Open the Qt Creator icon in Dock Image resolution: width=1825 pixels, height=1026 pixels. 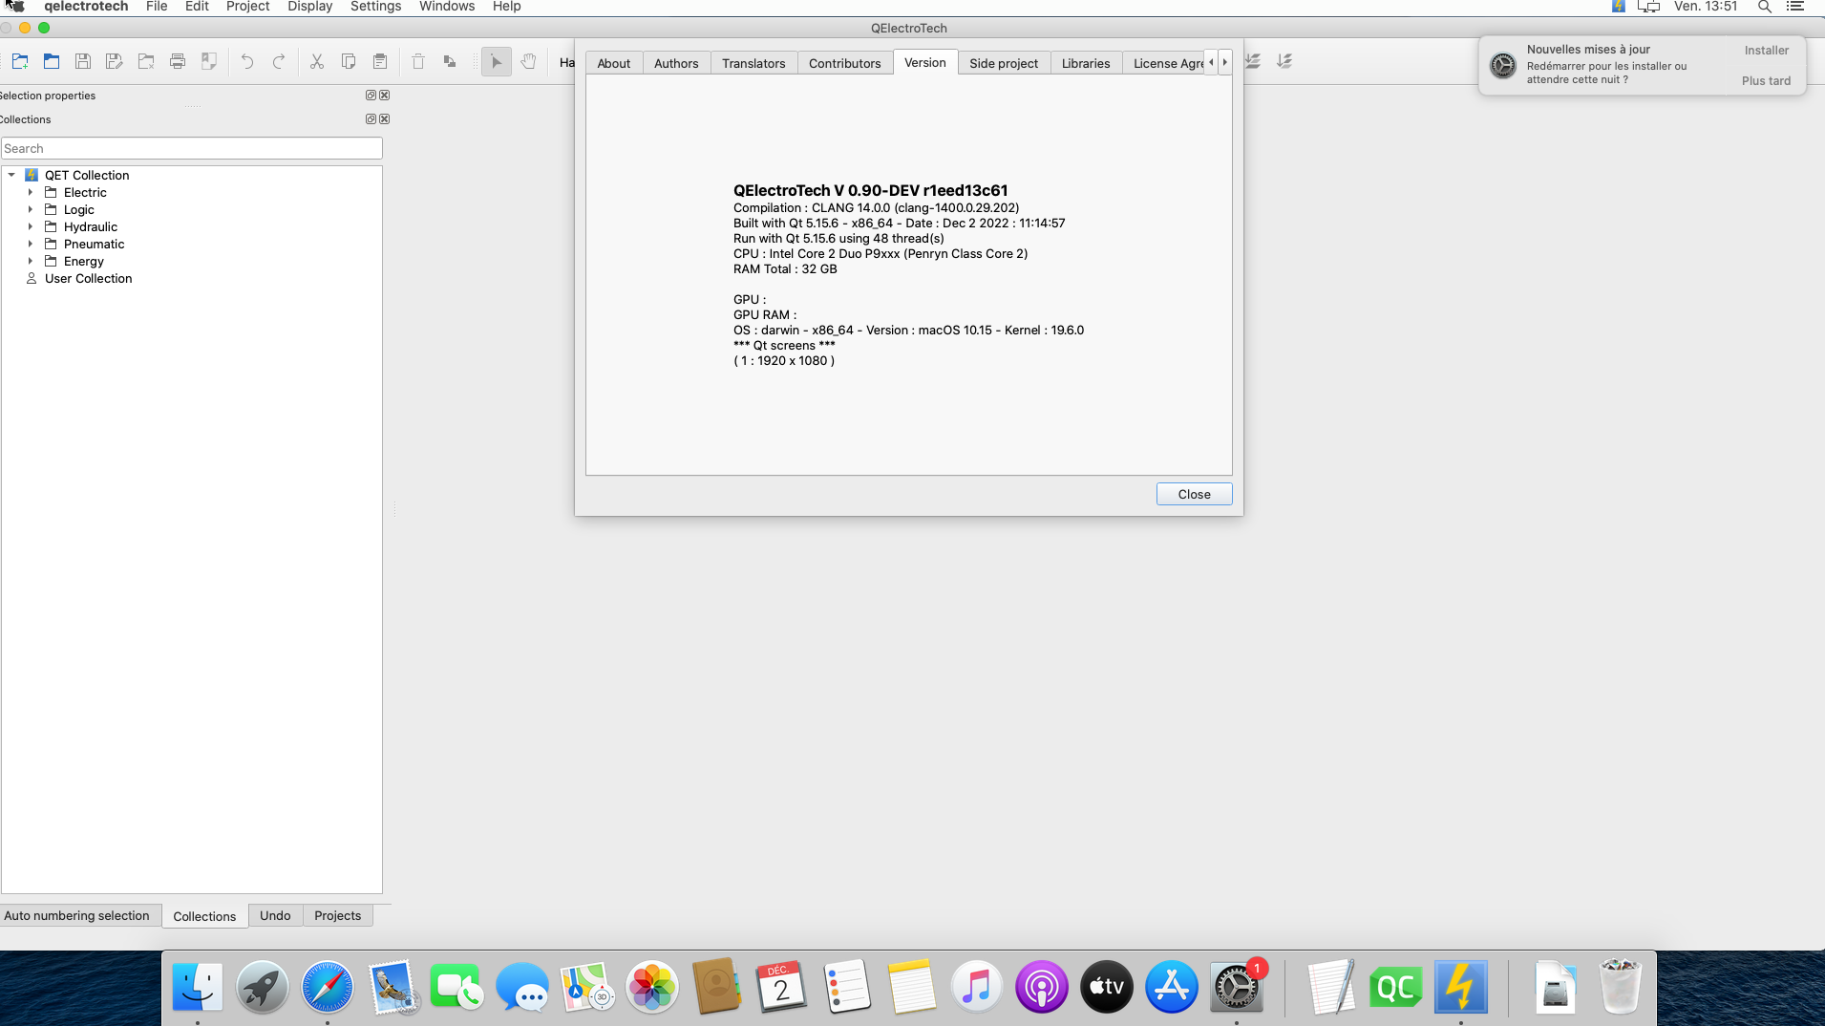pyautogui.click(x=1395, y=987)
